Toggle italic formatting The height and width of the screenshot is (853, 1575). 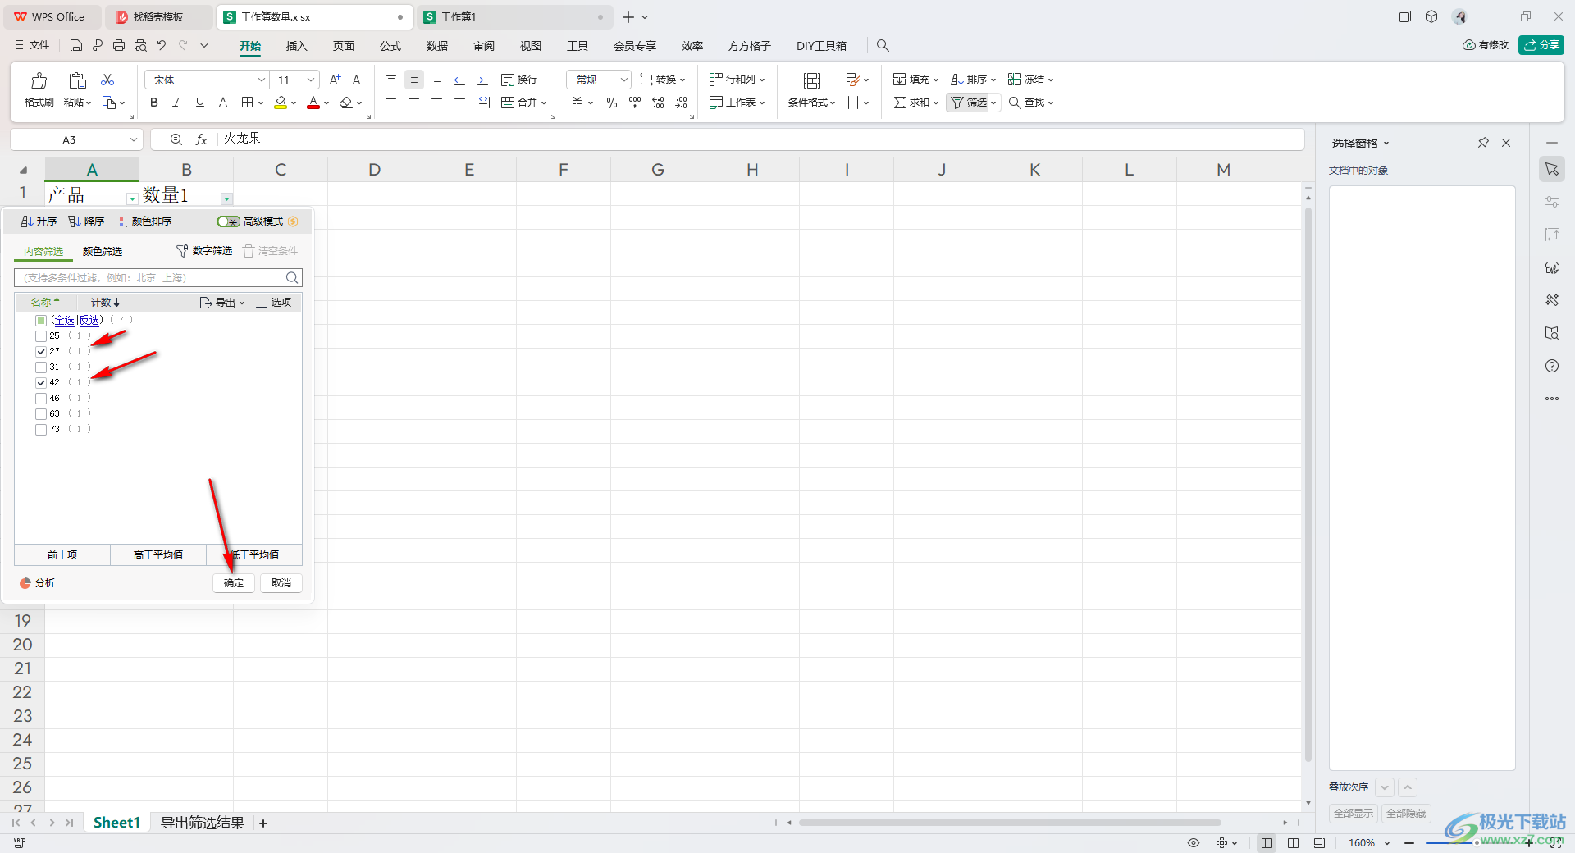(x=176, y=103)
